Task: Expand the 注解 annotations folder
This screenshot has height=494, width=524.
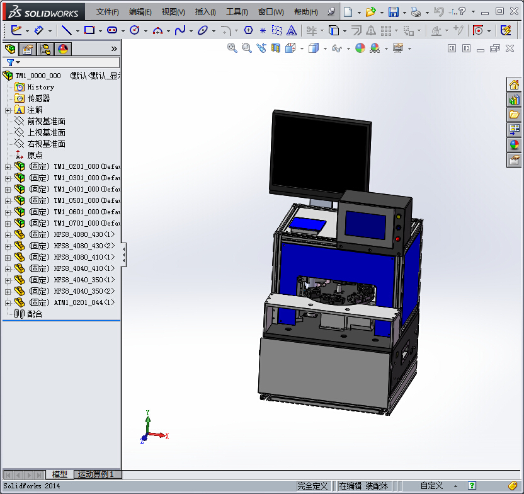Action: click(8, 110)
